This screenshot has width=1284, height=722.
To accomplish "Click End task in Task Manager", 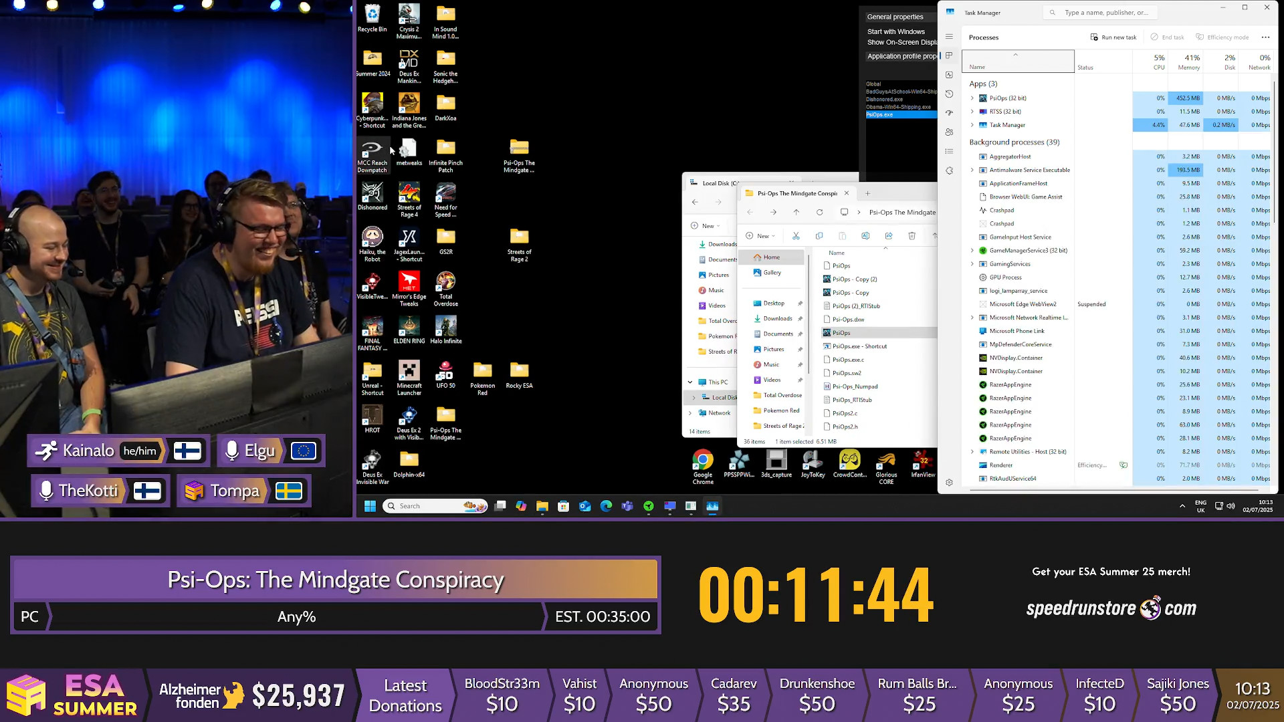I will click(x=1168, y=37).
